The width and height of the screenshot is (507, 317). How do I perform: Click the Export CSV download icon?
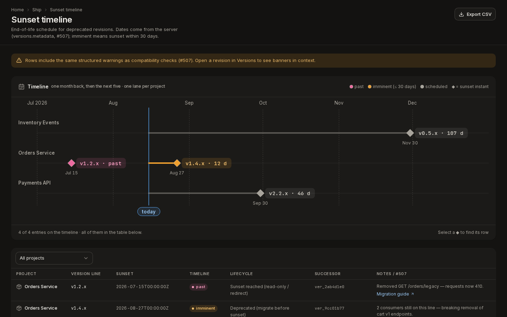[x=461, y=14]
